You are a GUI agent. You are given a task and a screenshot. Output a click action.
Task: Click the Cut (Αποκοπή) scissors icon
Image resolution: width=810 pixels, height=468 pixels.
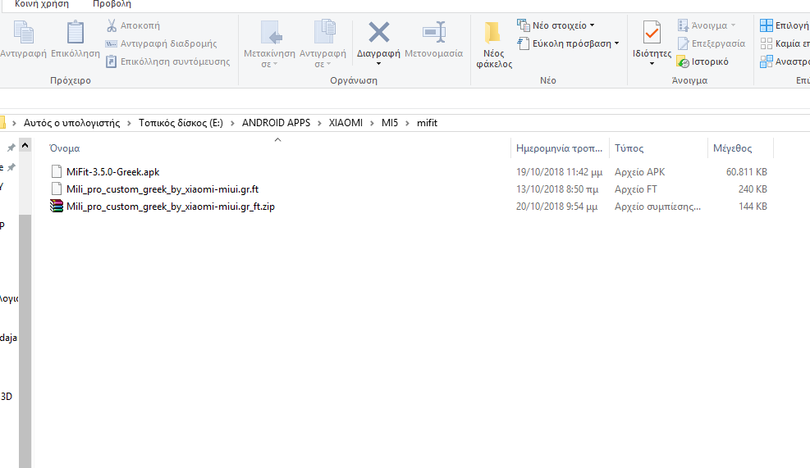(x=112, y=25)
